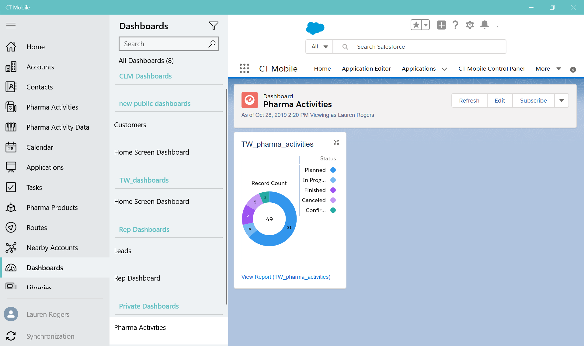The height and width of the screenshot is (346, 584).
Task: Open the All search scope dropdown
Action: coord(319,47)
